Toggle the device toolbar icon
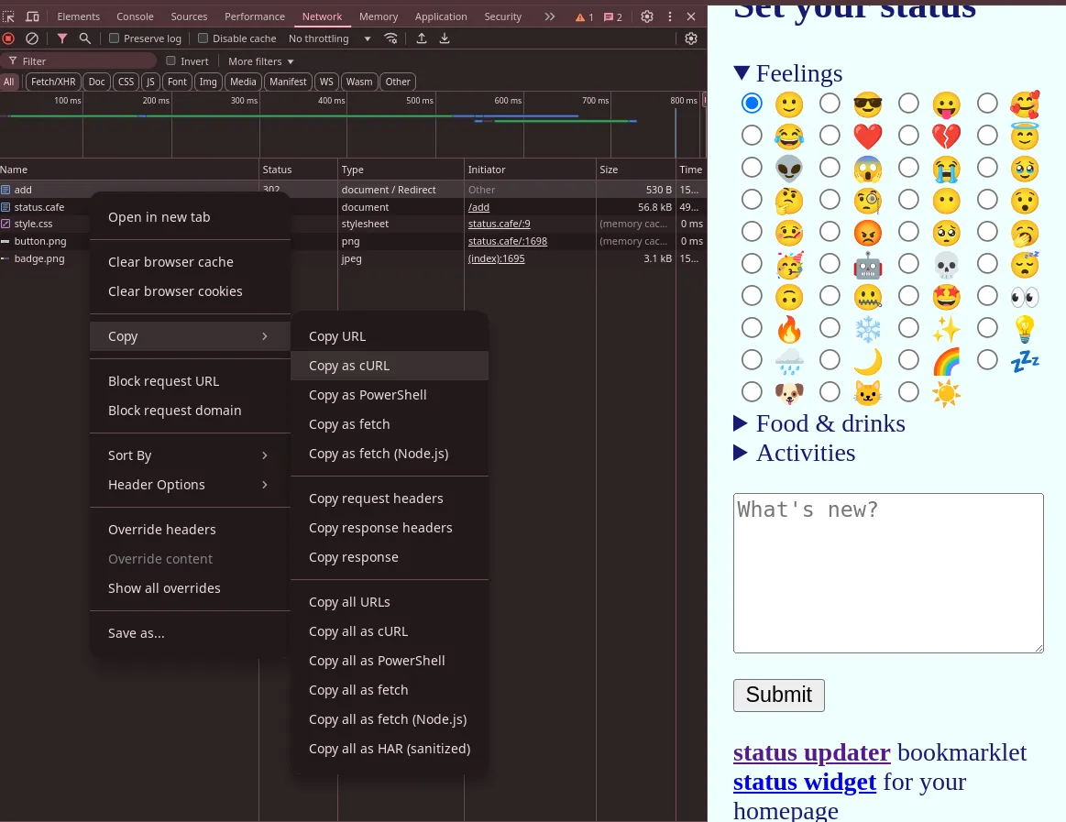Viewport: 1066px width, 822px height. tap(32, 16)
